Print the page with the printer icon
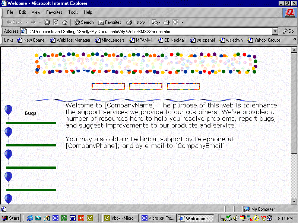The image size is (298, 223). tap(166, 22)
